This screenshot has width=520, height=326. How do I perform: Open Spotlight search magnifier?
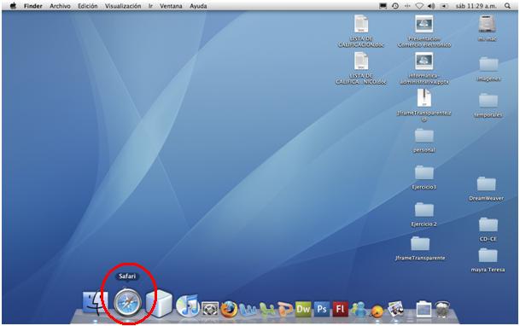click(x=507, y=6)
